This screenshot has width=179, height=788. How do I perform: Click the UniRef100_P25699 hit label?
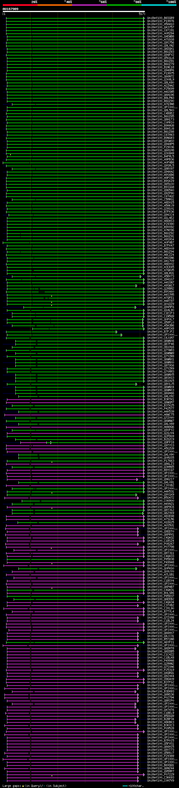click(161, 89)
